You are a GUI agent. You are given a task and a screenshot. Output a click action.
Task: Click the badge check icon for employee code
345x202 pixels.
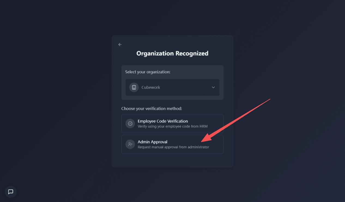[130, 123]
